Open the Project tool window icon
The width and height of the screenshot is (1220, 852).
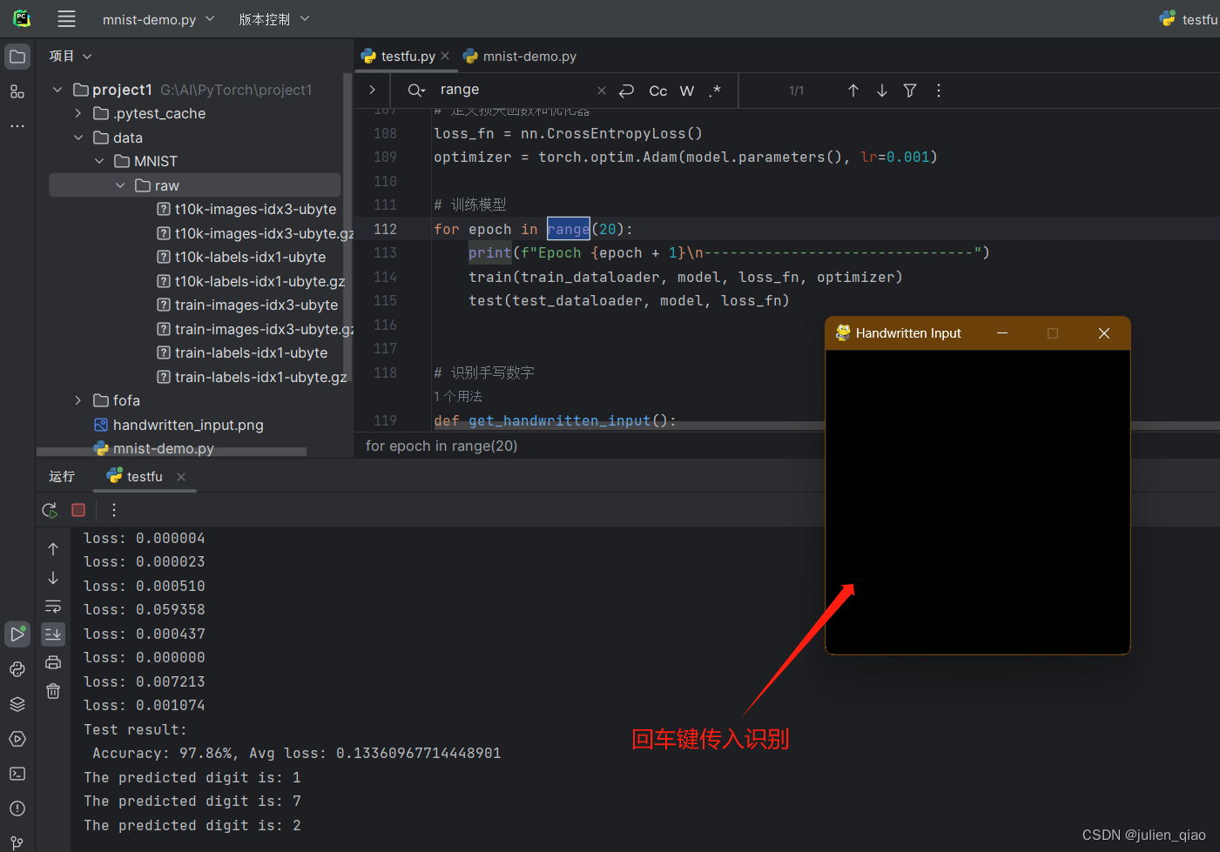[x=17, y=57]
